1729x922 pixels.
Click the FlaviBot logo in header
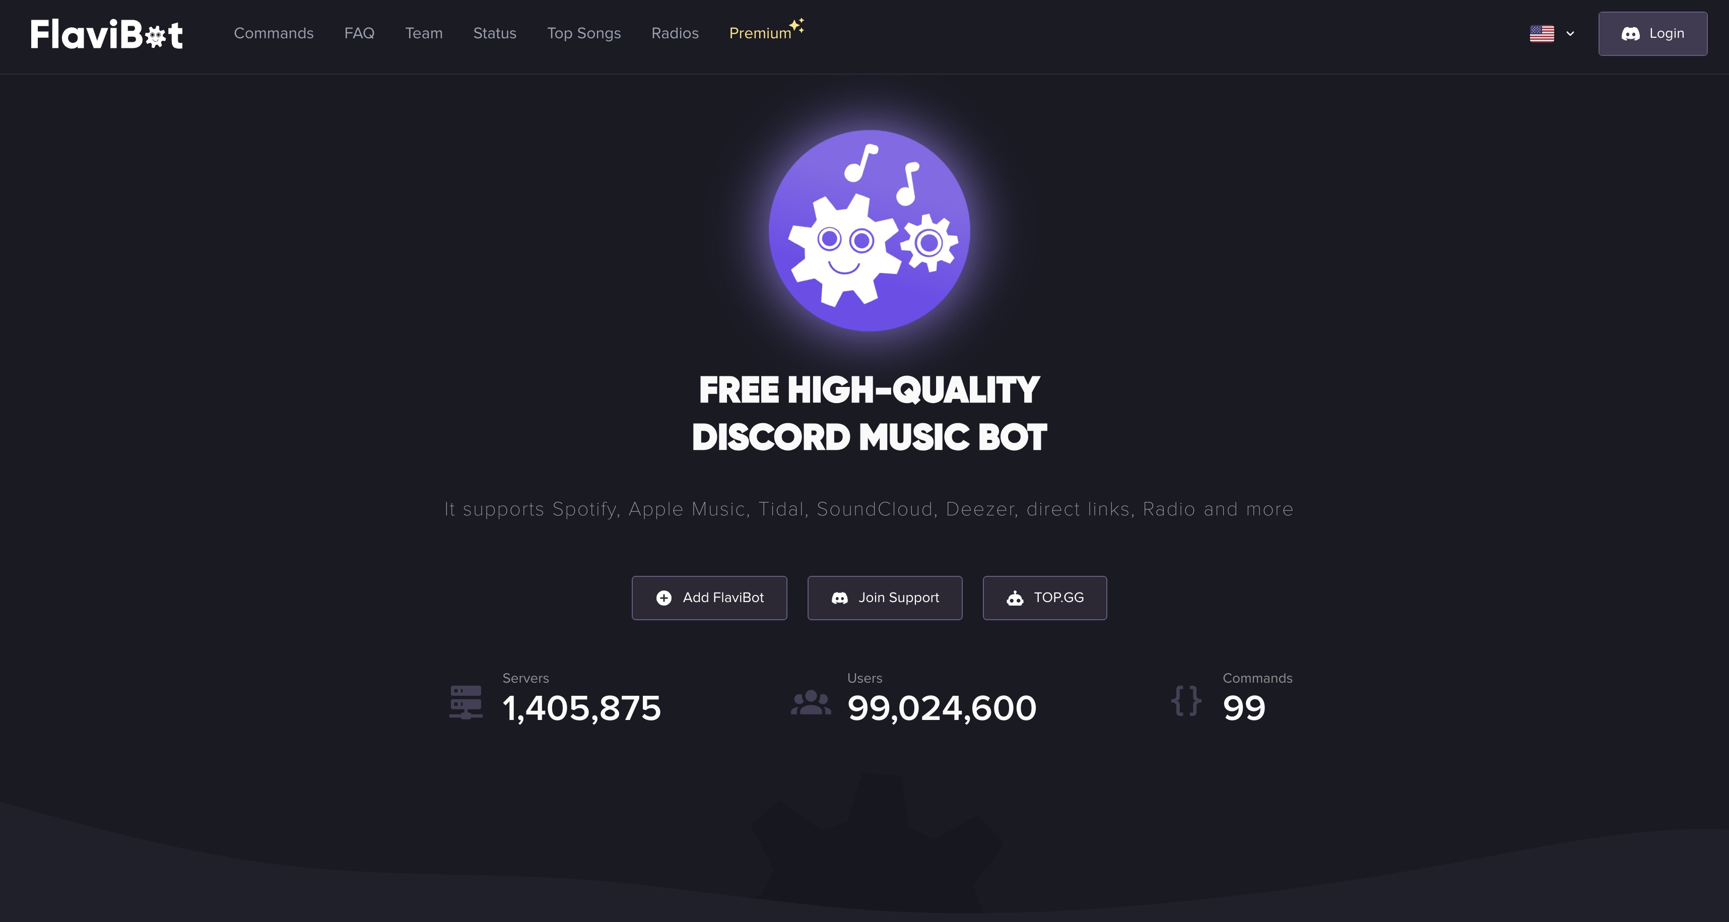(x=106, y=34)
